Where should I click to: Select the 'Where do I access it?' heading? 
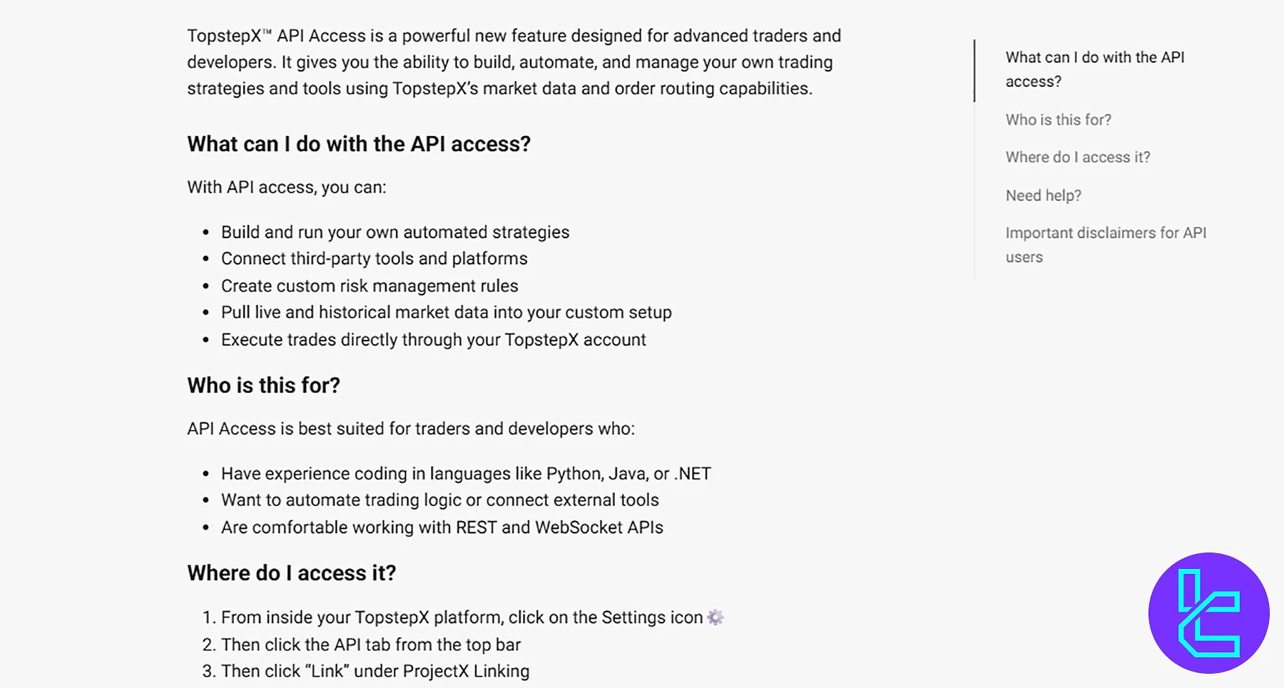click(291, 573)
